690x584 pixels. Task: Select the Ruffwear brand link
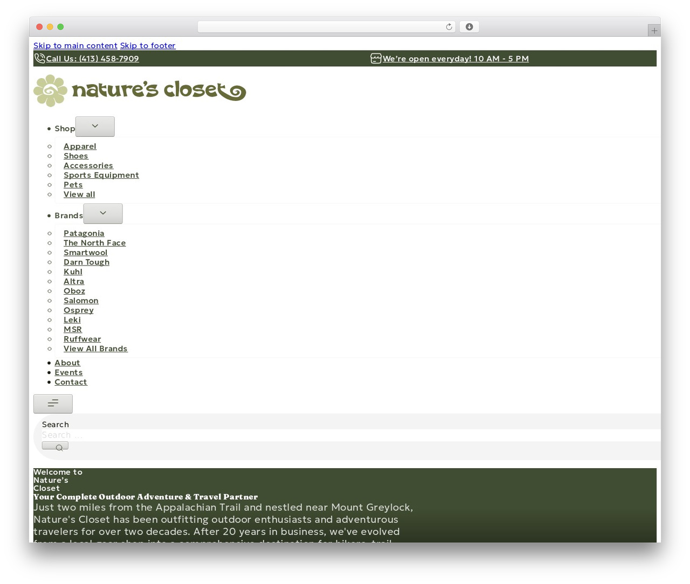[x=82, y=339]
